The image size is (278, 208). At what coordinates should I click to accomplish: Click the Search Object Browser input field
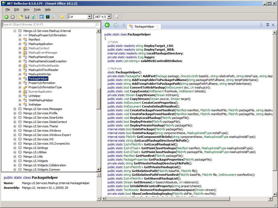tap(48, 24)
